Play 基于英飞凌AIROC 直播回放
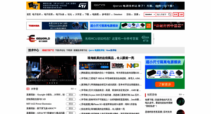Screen dimensions: 211x114 pos(71,108)
